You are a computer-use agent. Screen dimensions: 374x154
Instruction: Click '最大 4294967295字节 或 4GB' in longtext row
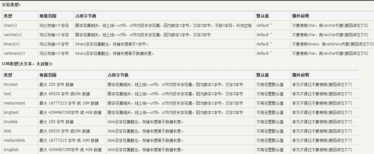(71, 112)
